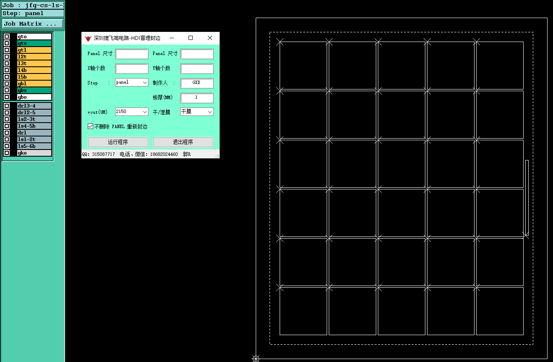The width and height of the screenshot is (553, 362).
Task: Minimize the HDI盲埋封边 dialog
Action: [x=172, y=38]
